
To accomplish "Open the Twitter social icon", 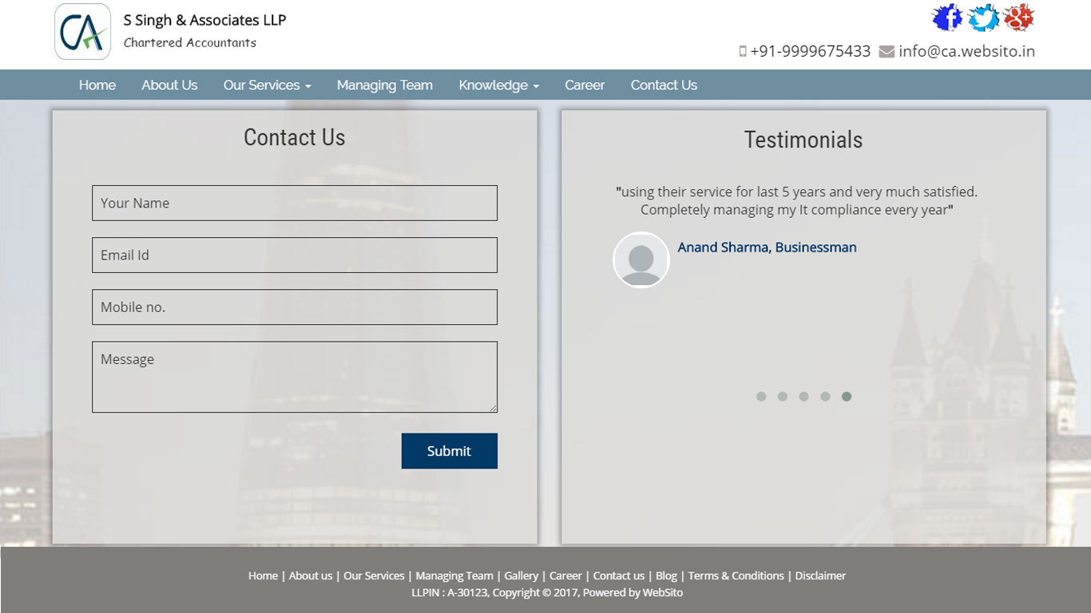I will [983, 18].
